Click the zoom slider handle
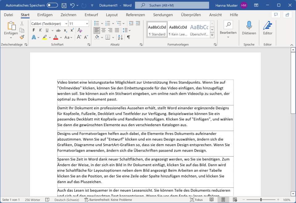296x203 pixels. tap(261, 200)
